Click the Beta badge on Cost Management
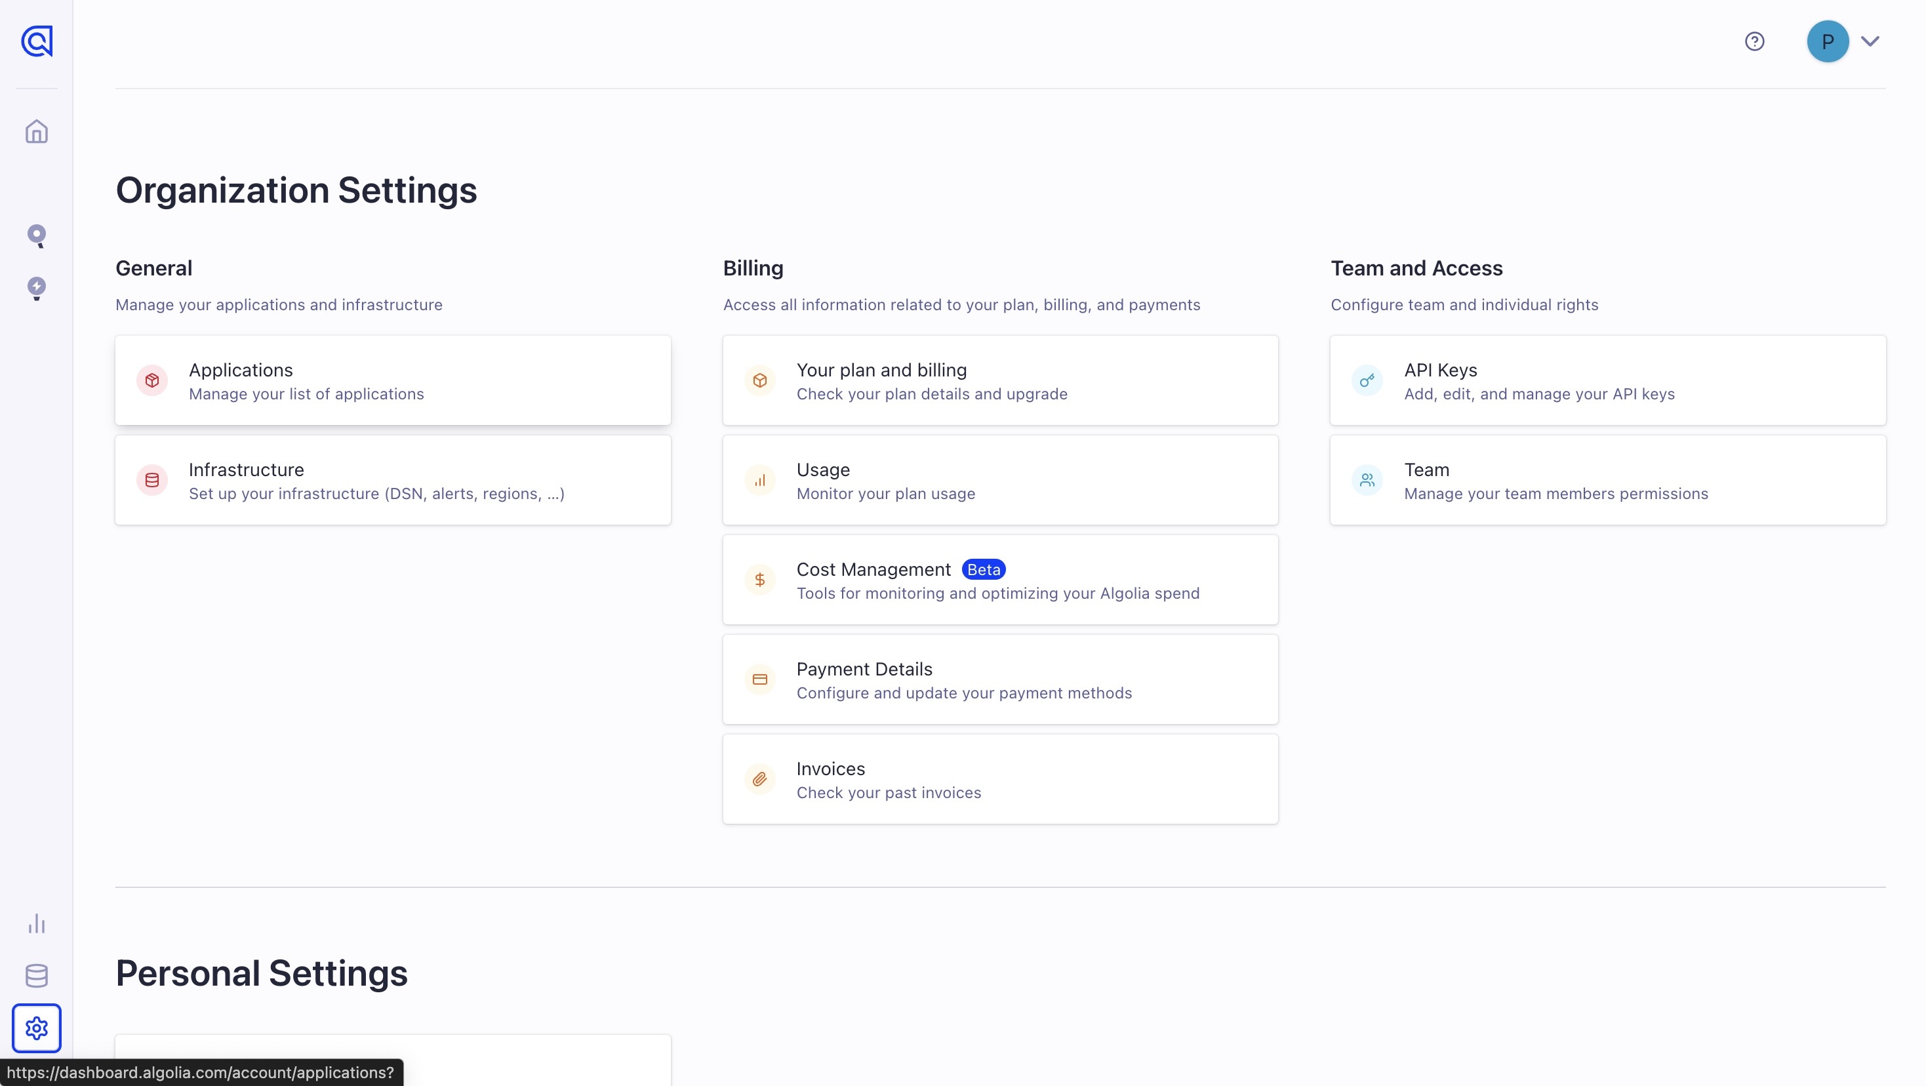 pos(983,570)
